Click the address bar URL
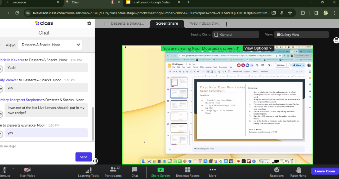 pos(151,13)
